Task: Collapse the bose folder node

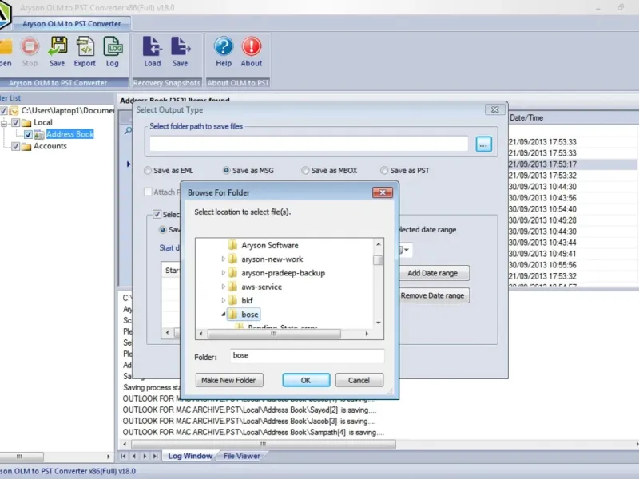Action: [224, 315]
